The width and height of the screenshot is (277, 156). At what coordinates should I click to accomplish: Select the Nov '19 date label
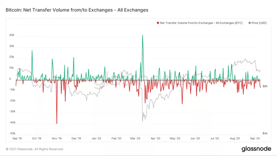point(57,138)
